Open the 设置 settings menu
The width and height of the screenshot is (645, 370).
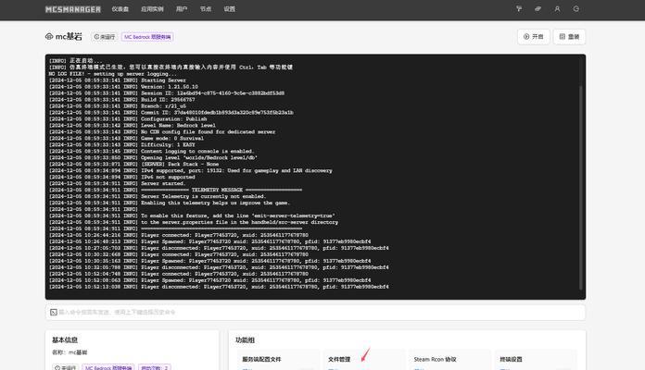pyautogui.click(x=229, y=9)
